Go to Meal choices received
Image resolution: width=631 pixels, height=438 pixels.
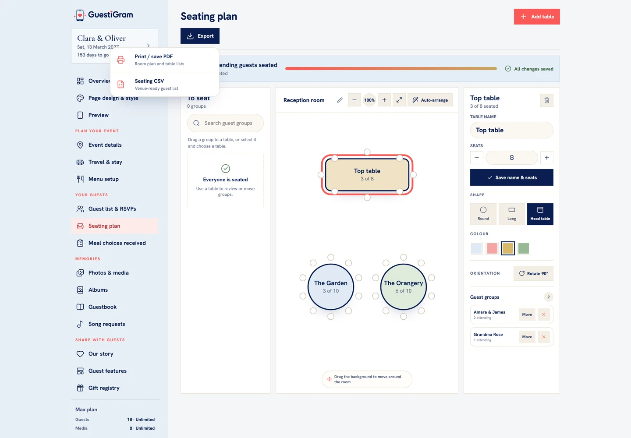pos(114,243)
